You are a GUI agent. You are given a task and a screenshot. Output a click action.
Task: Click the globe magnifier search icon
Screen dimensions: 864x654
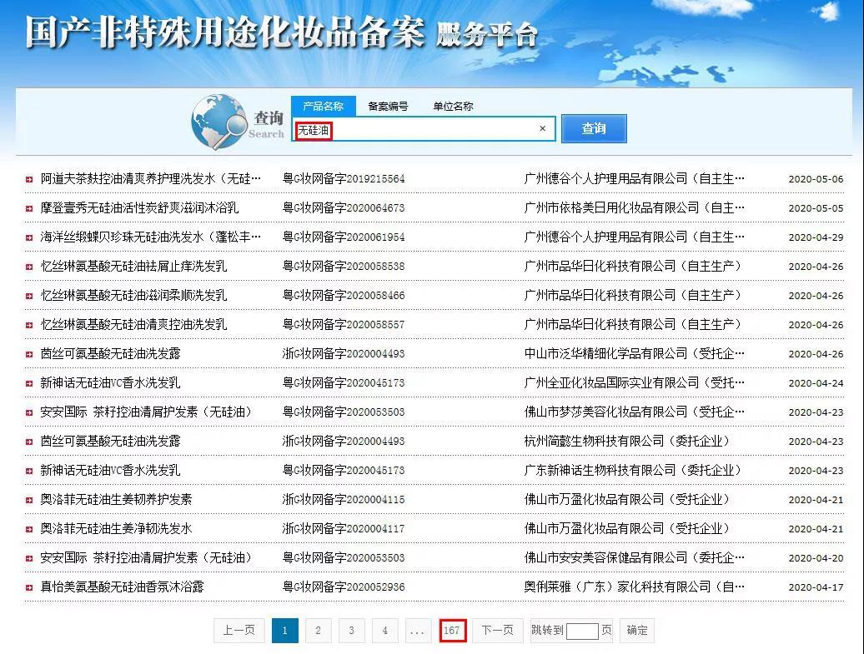(x=219, y=122)
